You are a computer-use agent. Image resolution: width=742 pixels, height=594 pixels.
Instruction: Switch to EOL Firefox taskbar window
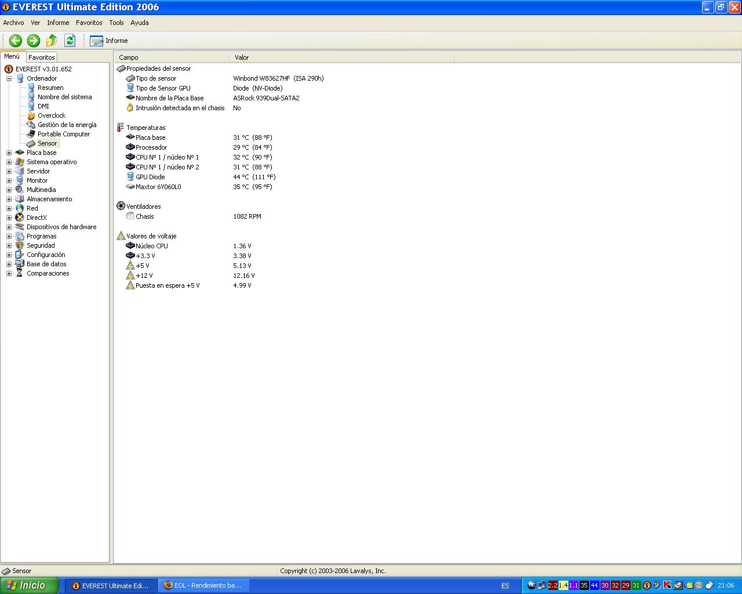click(203, 585)
